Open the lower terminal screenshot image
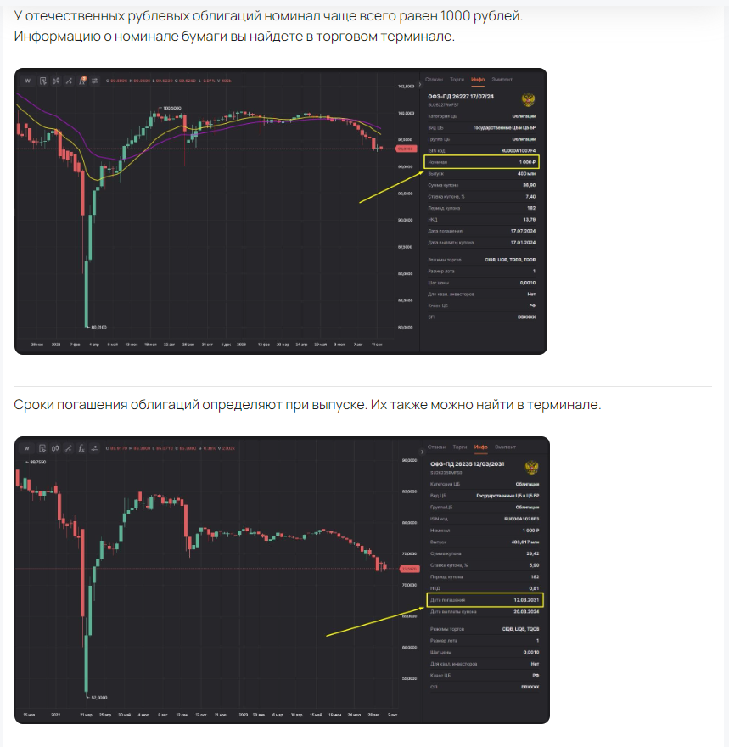Viewport: 729px width, 747px height. [282, 580]
